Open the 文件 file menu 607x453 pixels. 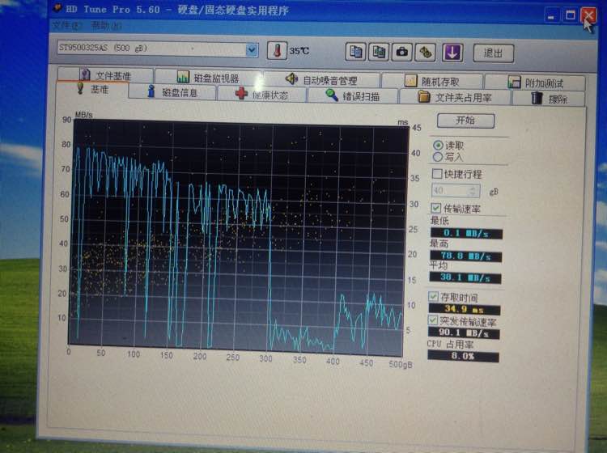coord(66,26)
